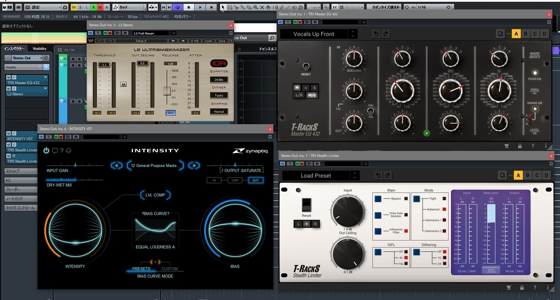Screen dimensions: 560x300
Task: Open the 設定 workspace dropdown
Action: pyautogui.click(x=46, y=7)
